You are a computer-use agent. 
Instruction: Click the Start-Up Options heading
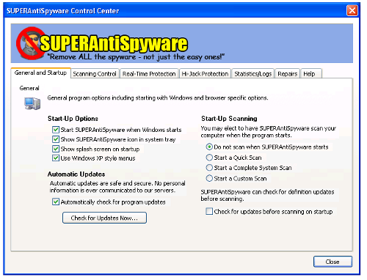tap(73, 119)
